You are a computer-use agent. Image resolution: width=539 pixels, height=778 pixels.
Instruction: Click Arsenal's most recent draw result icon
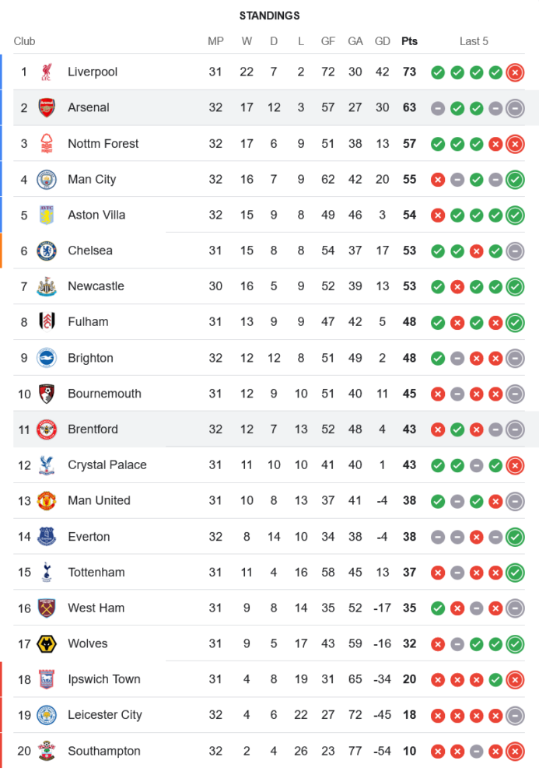coord(514,108)
